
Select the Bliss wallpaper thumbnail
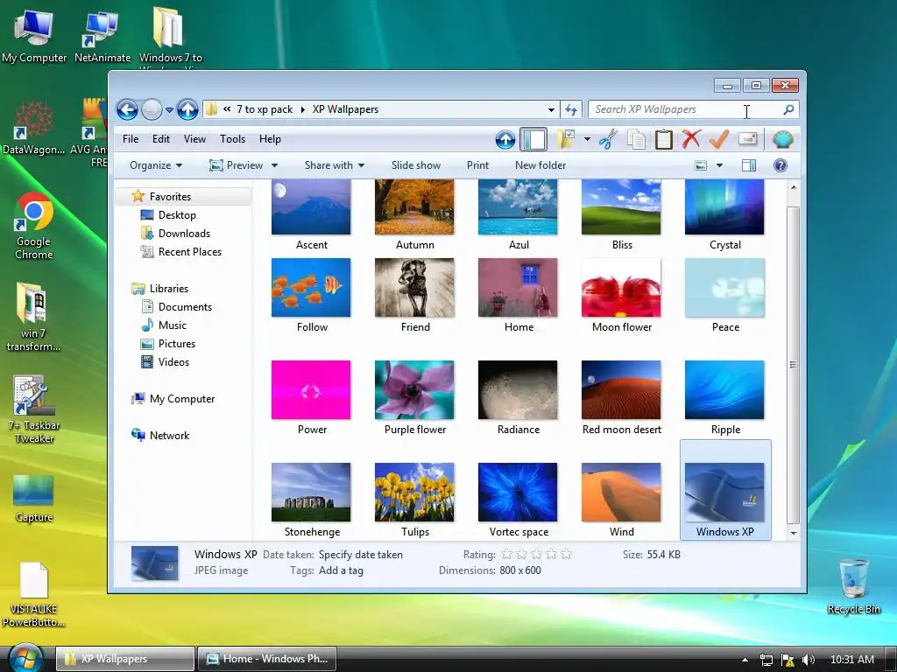[x=621, y=214]
